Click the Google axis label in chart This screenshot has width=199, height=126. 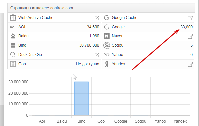[x=121, y=121]
